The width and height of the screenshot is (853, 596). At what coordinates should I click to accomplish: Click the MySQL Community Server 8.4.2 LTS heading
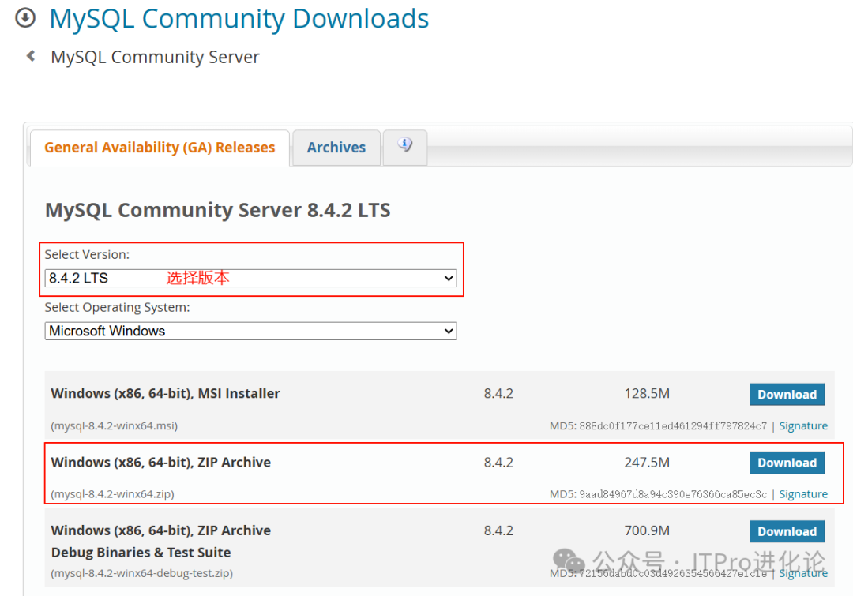tap(218, 210)
